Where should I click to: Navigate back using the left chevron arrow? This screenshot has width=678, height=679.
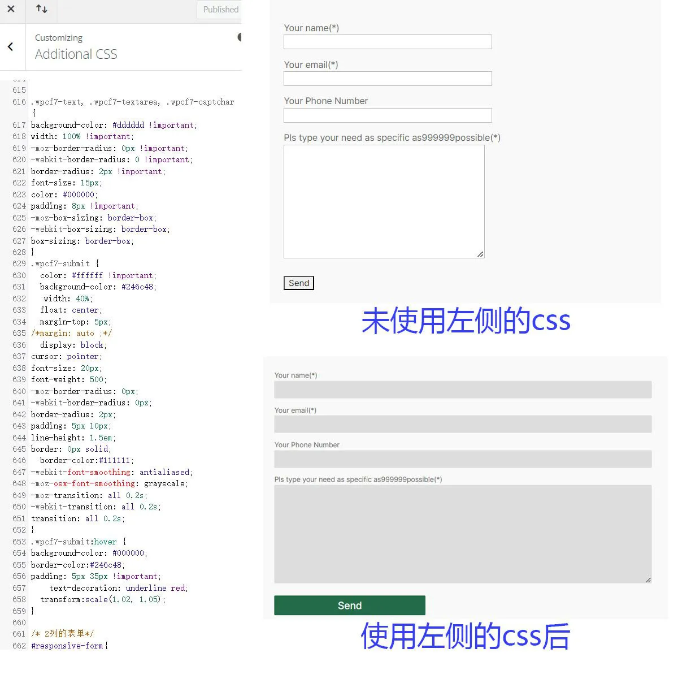click(11, 47)
